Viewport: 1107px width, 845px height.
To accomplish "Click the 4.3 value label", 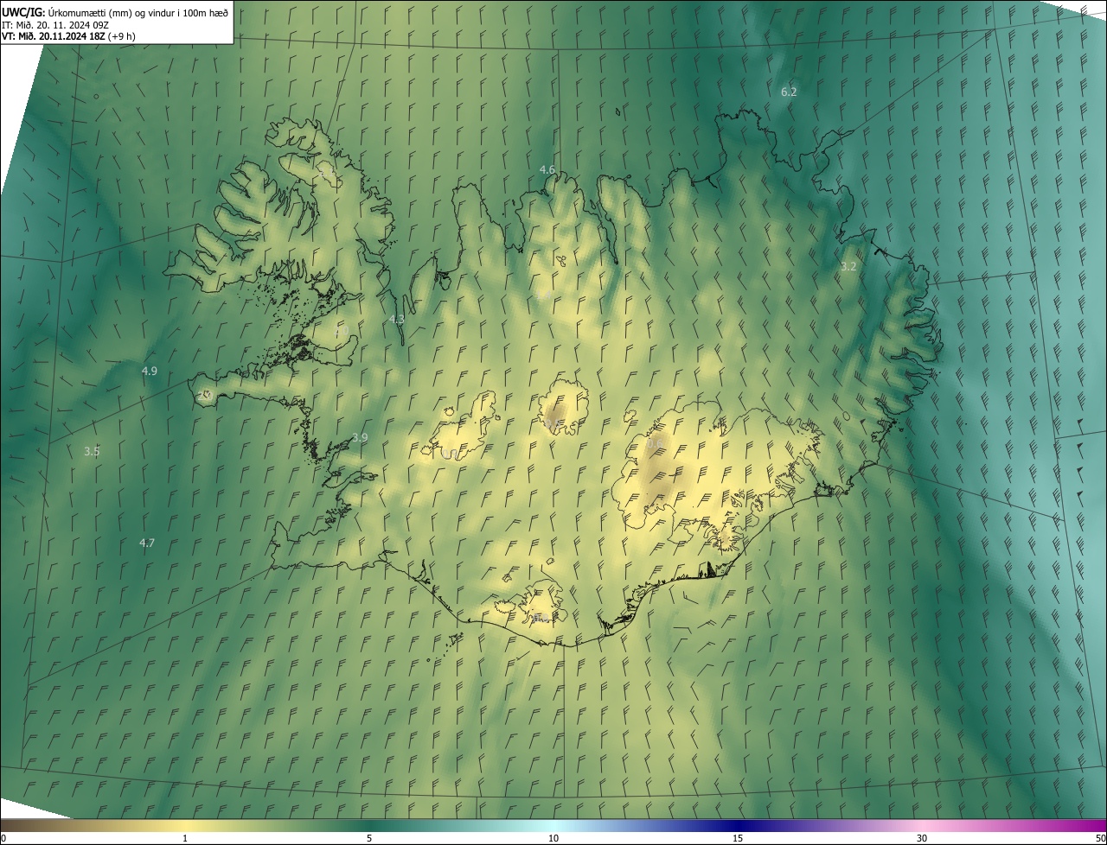I will (x=397, y=320).
